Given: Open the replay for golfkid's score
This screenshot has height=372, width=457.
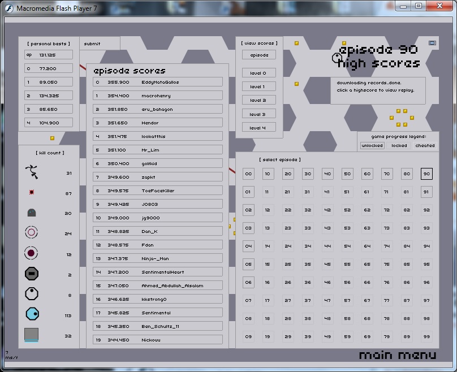Looking at the screenshot, I should click(x=158, y=163).
